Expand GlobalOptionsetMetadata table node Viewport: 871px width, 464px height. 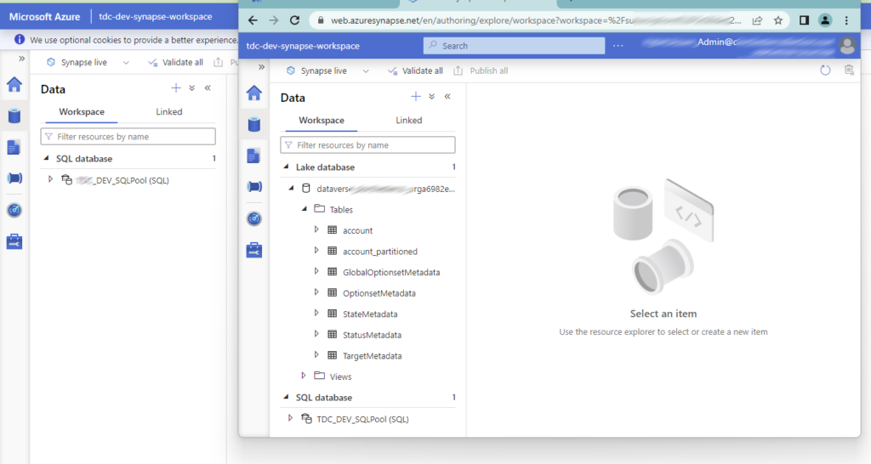316,271
